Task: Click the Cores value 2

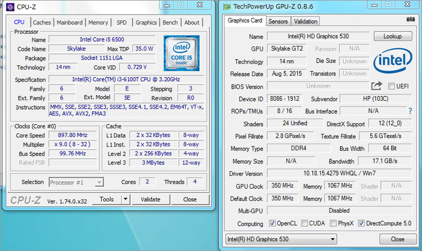Action: (147, 182)
